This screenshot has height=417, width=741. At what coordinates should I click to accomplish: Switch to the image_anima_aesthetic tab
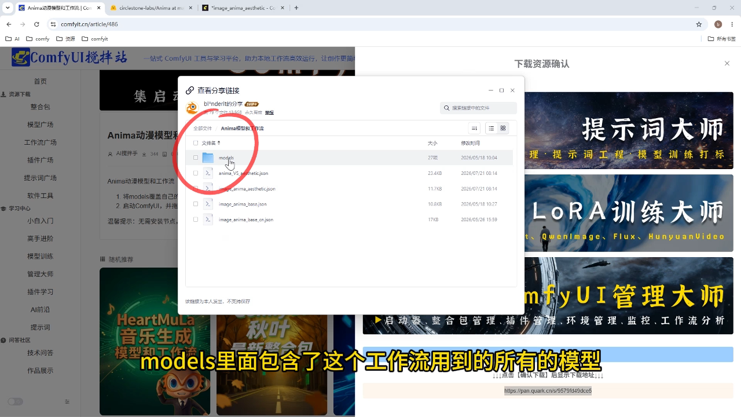point(243,8)
